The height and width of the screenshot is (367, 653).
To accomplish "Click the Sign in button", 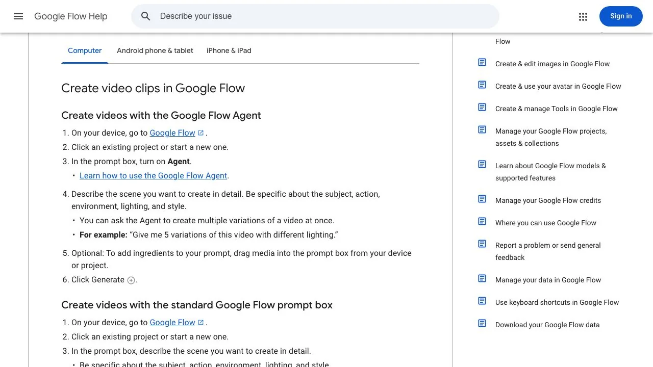I will (621, 16).
